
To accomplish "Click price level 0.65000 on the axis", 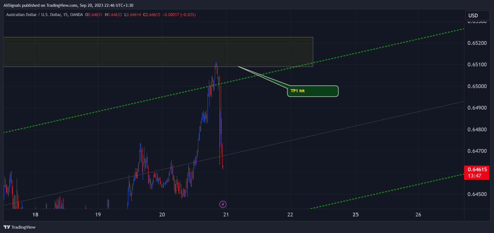I will pos(477,86).
